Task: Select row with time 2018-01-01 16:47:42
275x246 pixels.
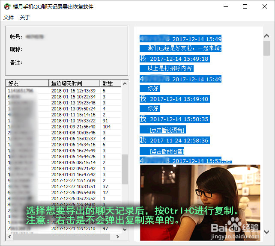Action: pos(64,175)
